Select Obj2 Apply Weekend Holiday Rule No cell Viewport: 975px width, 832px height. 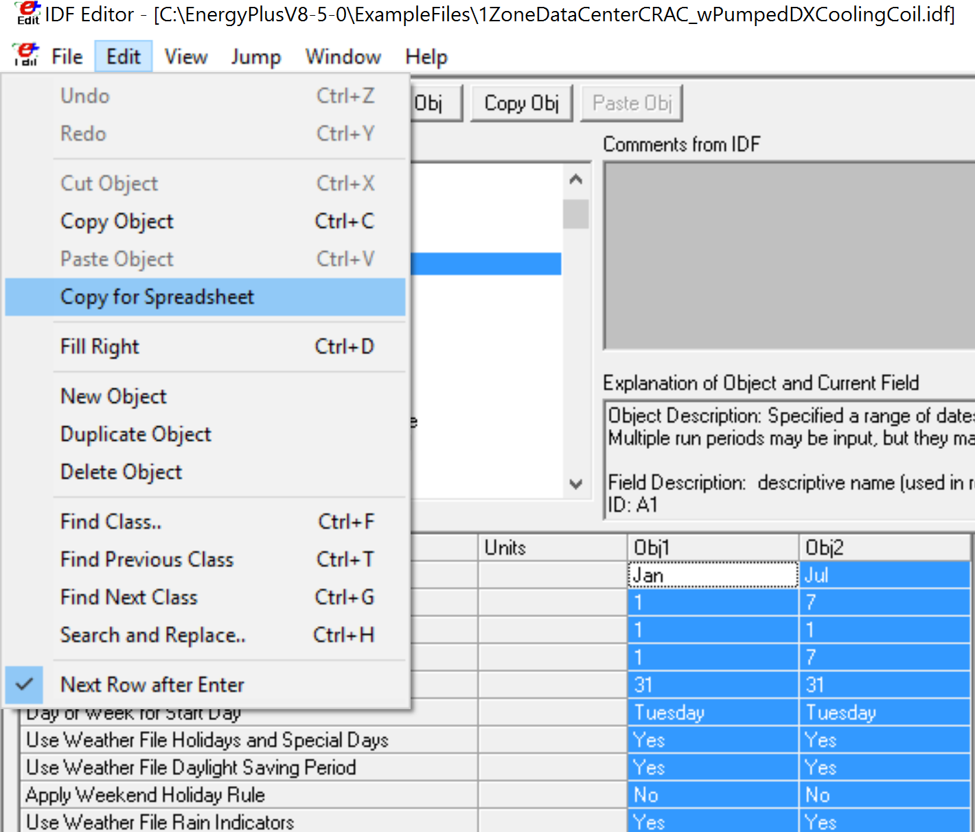pyautogui.click(x=884, y=795)
